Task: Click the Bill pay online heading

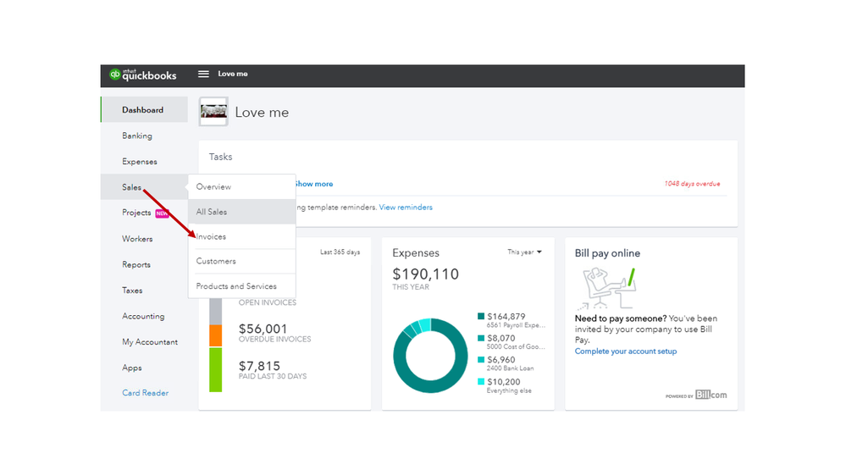Action: (x=607, y=253)
